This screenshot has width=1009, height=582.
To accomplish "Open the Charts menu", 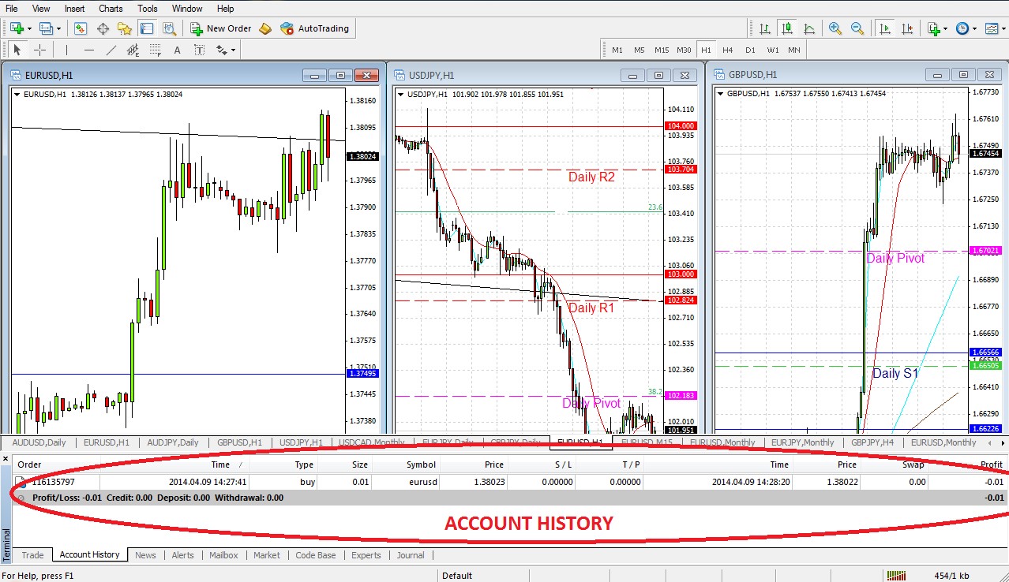I will (110, 9).
